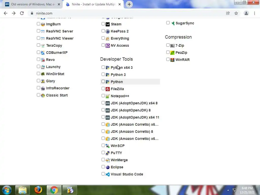Screen dimensions: 260x195
Task: Click the Visual Studio Code icon
Action: (x=108, y=174)
